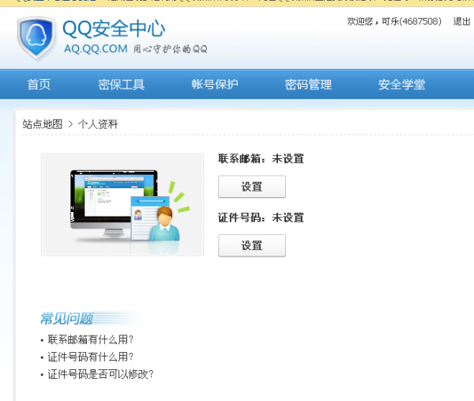This screenshot has width=474, height=401.
Task: Click the AQ.QQ.COM site address text
Action: [x=96, y=49]
